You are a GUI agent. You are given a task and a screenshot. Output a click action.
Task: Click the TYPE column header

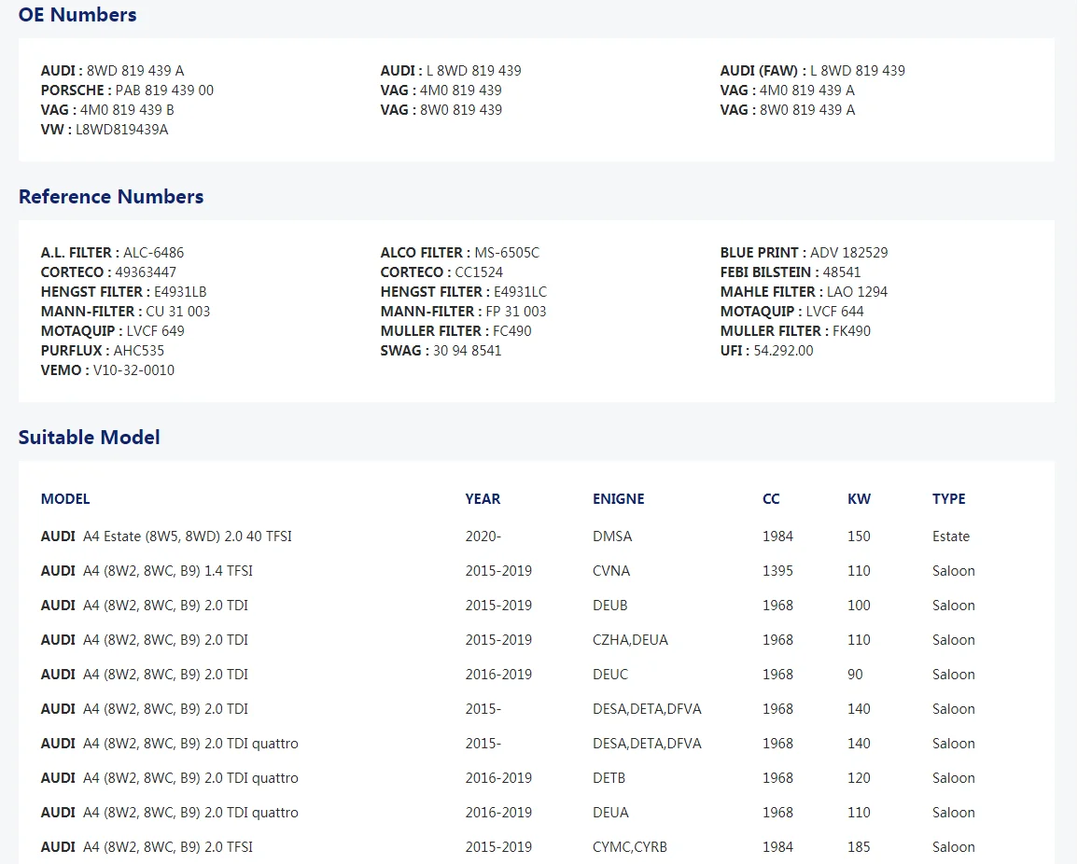pos(949,499)
